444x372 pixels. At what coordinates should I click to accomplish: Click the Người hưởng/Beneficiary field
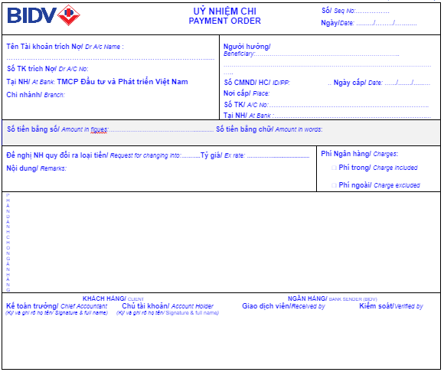tap(327, 54)
